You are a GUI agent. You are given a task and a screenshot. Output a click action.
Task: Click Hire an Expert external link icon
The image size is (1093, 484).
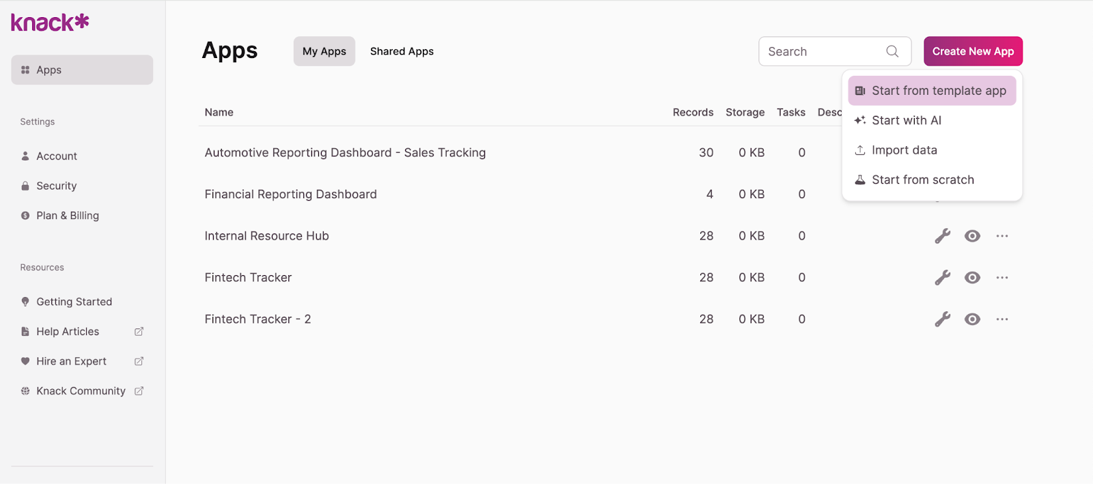(139, 361)
